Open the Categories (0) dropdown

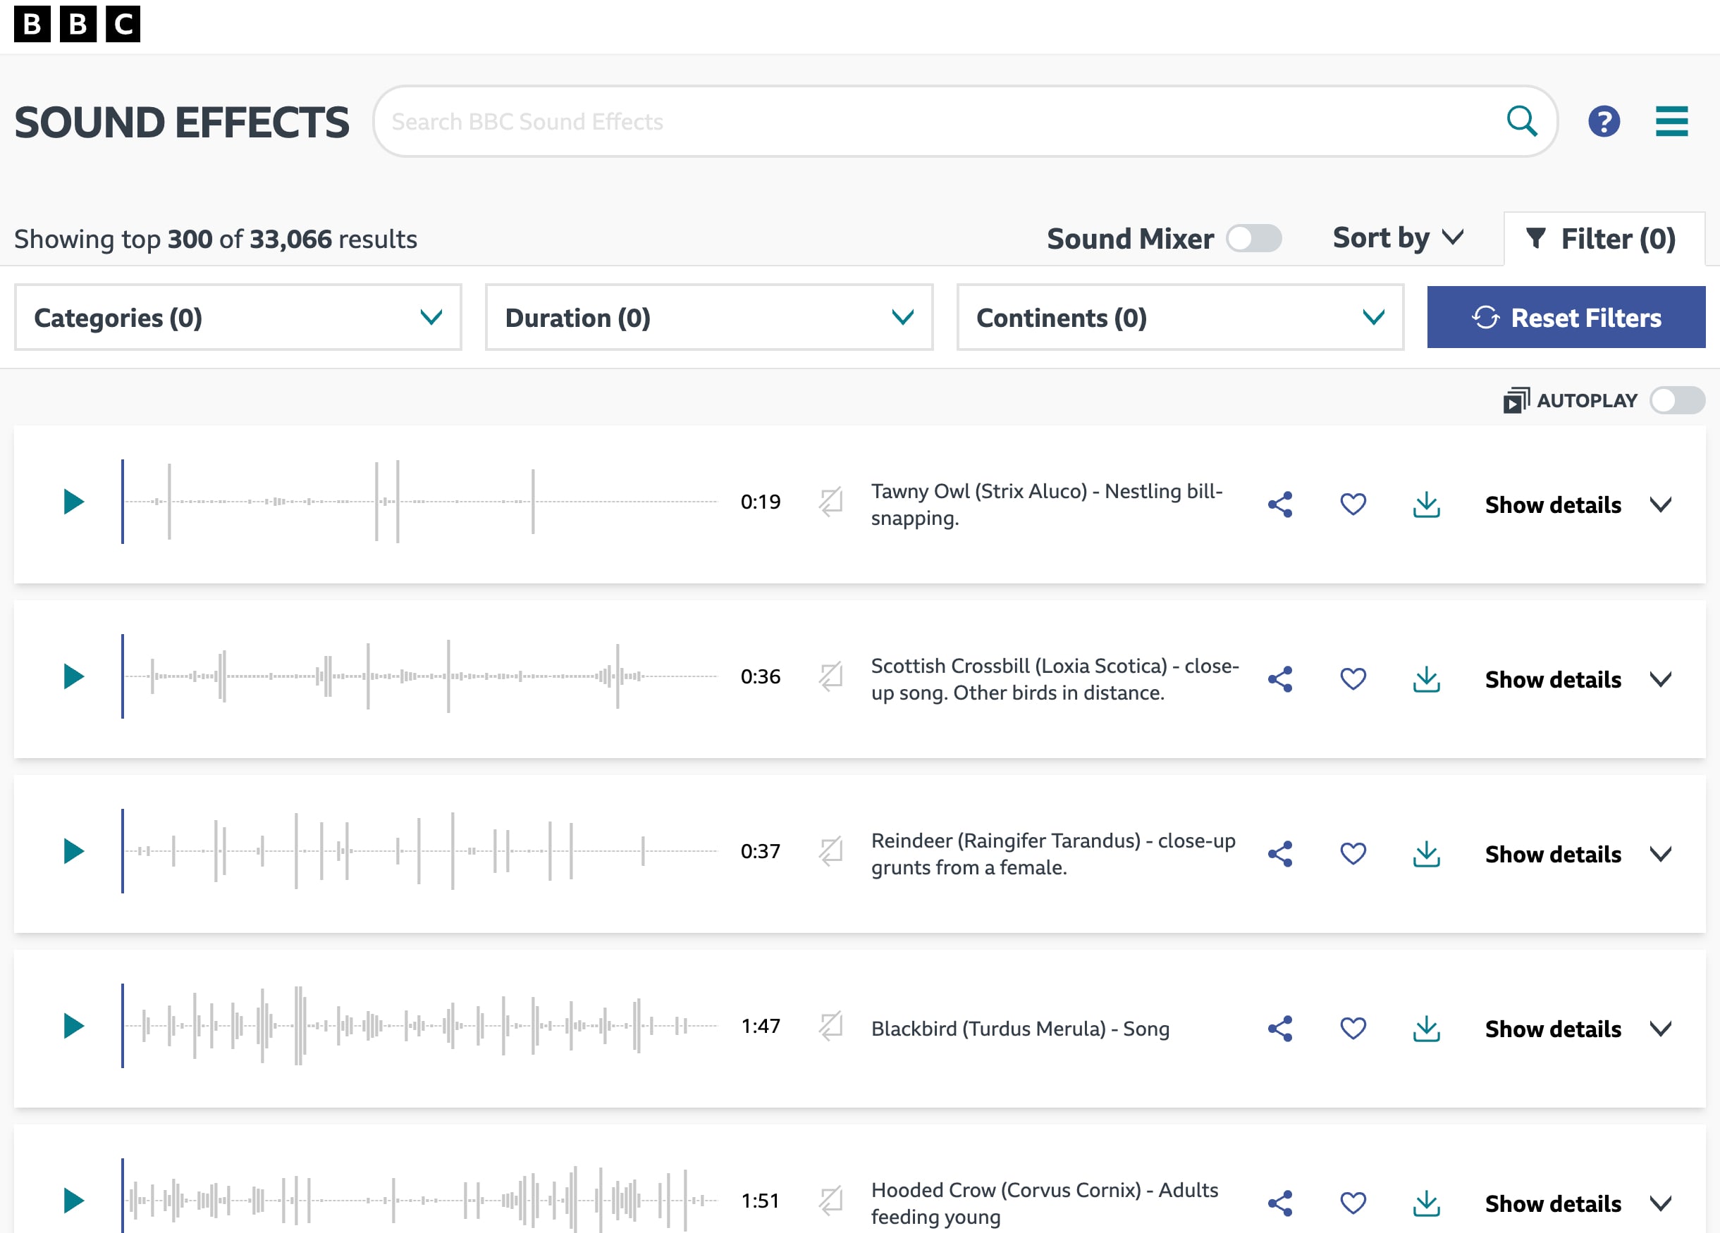coord(238,318)
